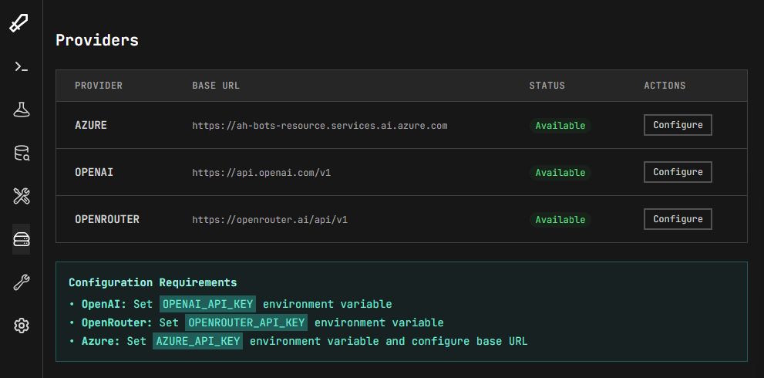Click the Configuration Requirements heading
The width and height of the screenshot is (764, 378).
pos(153,282)
